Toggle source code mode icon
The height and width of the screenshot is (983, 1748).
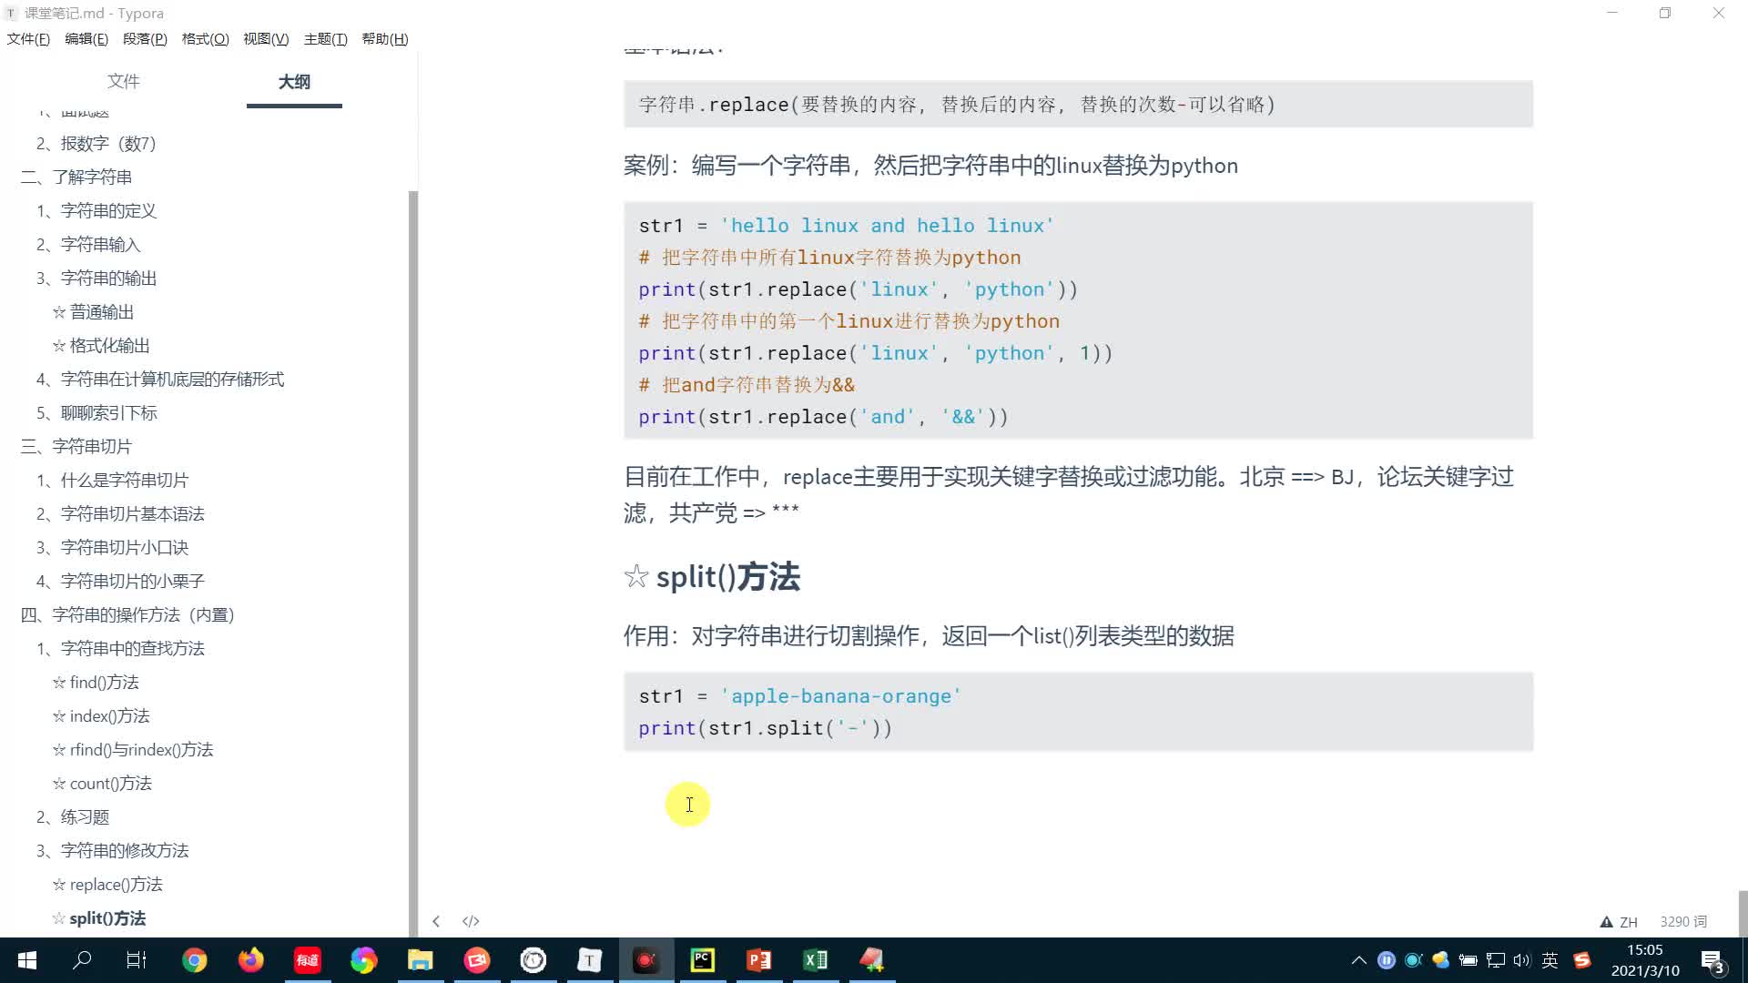[471, 921]
